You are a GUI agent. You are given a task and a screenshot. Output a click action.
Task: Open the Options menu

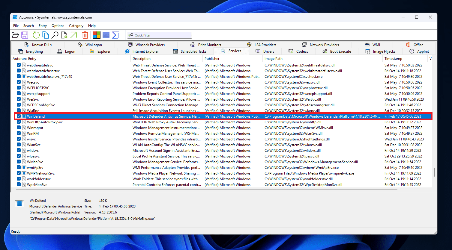coord(58,26)
